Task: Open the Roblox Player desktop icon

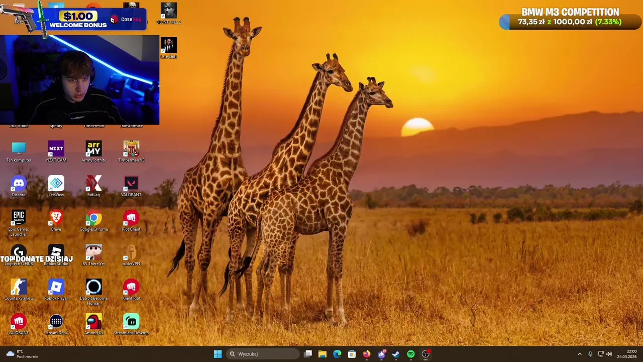Action: (56, 290)
